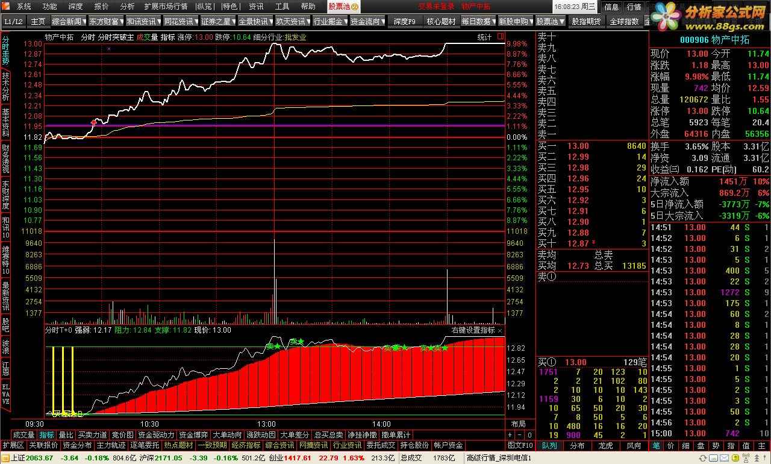Click the 行情 button at top-right

click(x=634, y=7)
